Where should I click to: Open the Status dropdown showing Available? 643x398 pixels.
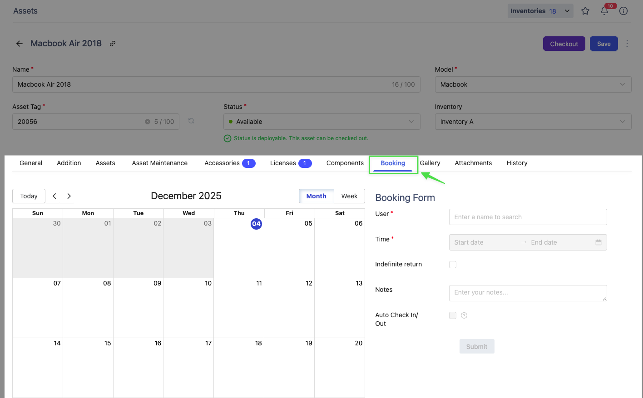(321, 122)
